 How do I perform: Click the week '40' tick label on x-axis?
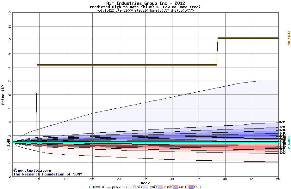pos(225,179)
